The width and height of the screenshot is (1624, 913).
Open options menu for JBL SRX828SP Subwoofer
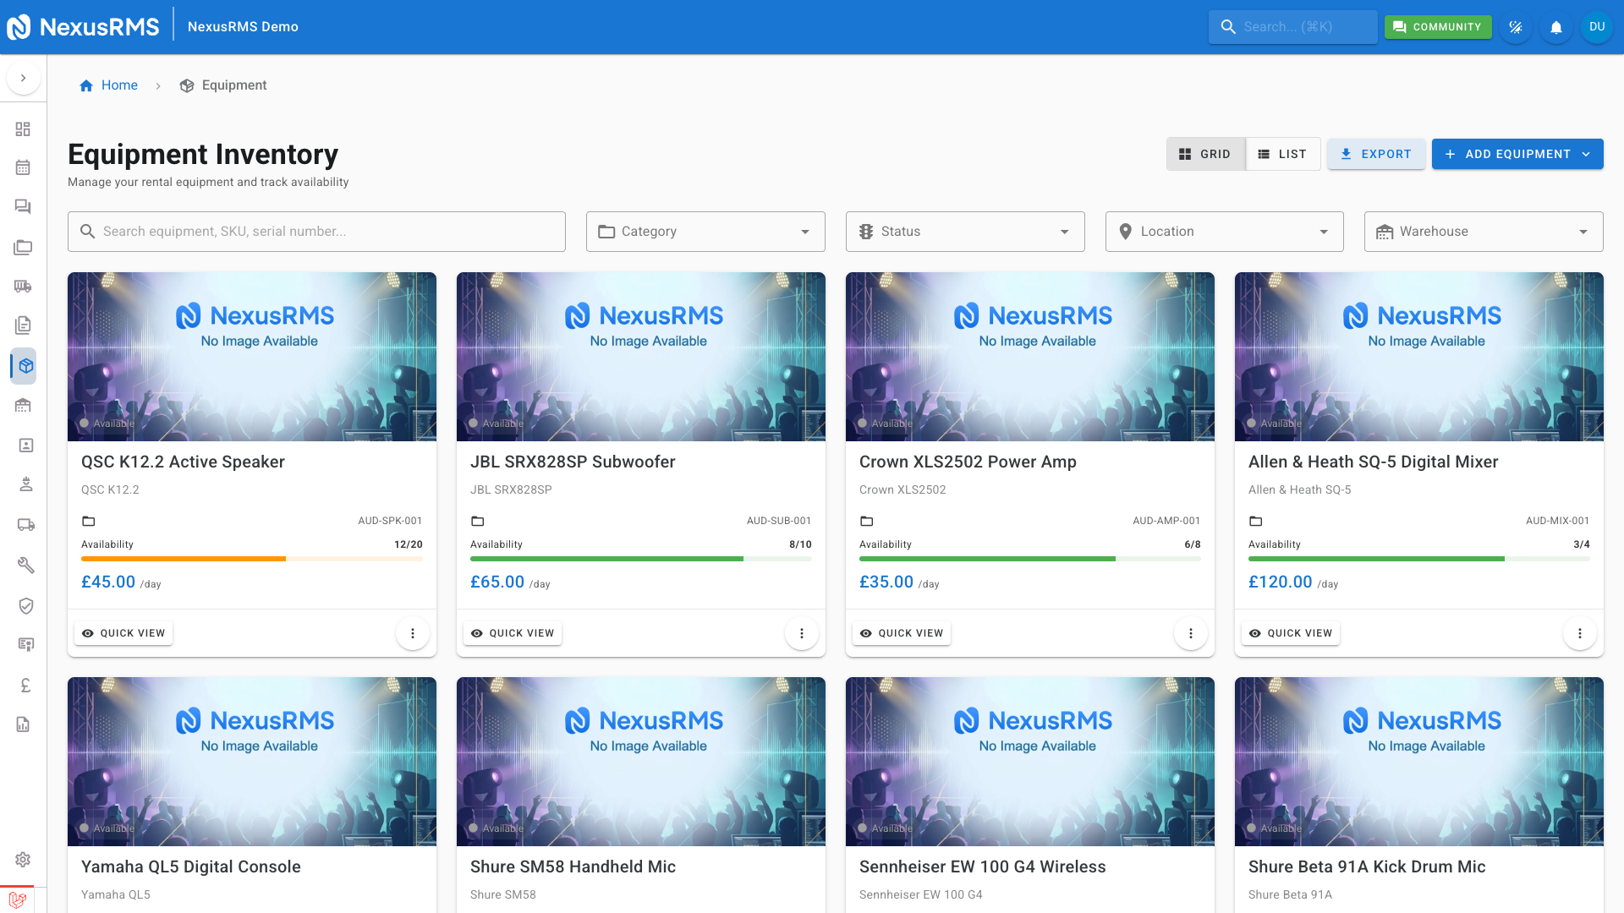coord(801,633)
